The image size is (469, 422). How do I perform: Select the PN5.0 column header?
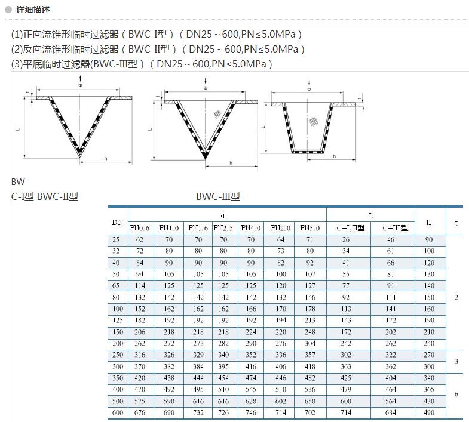click(x=310, y=228)
